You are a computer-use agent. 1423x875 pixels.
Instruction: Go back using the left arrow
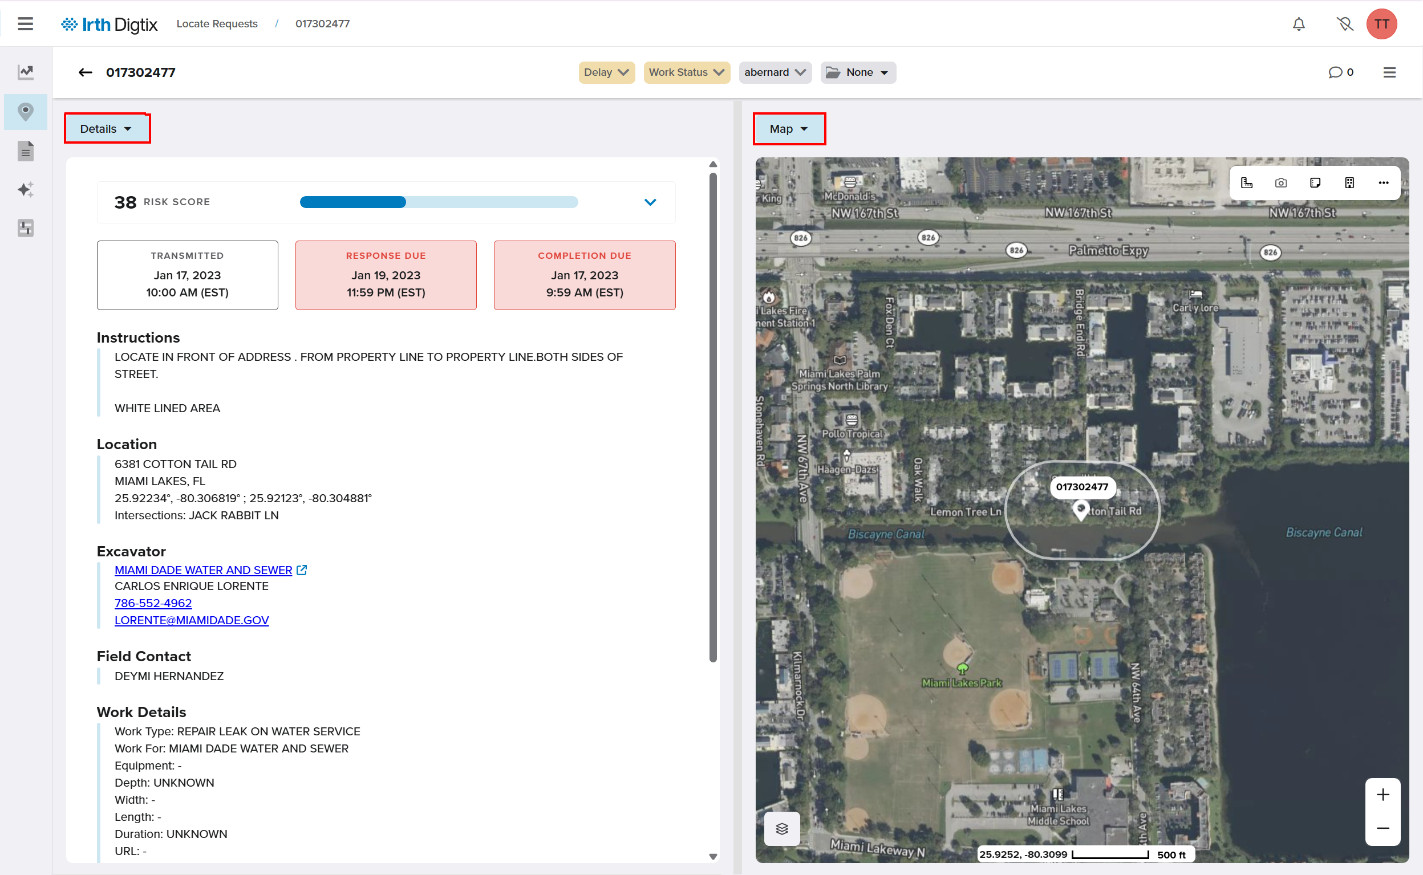click(x=85, y=72)
